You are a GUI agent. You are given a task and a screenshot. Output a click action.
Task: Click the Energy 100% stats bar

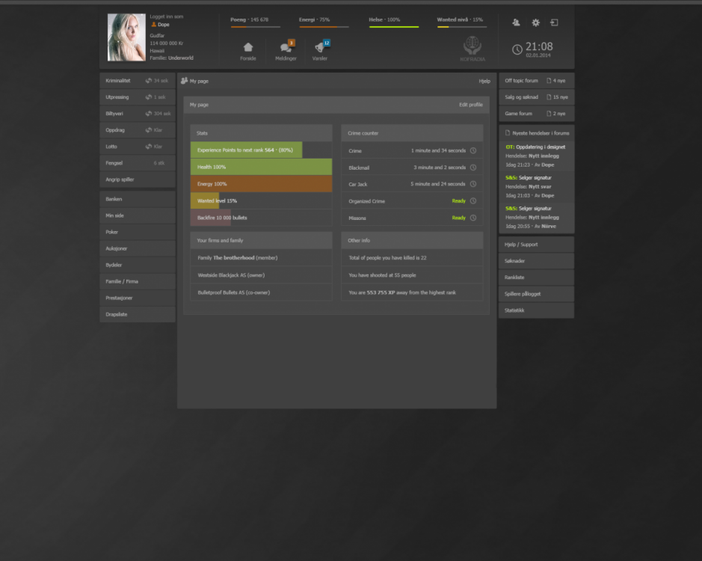click(x=261, y=184)
